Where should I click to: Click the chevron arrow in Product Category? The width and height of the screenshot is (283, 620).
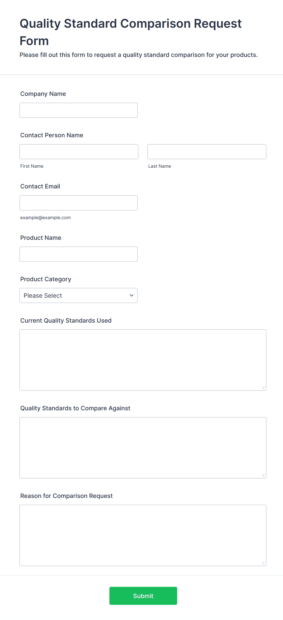click(x=131, y=296)
